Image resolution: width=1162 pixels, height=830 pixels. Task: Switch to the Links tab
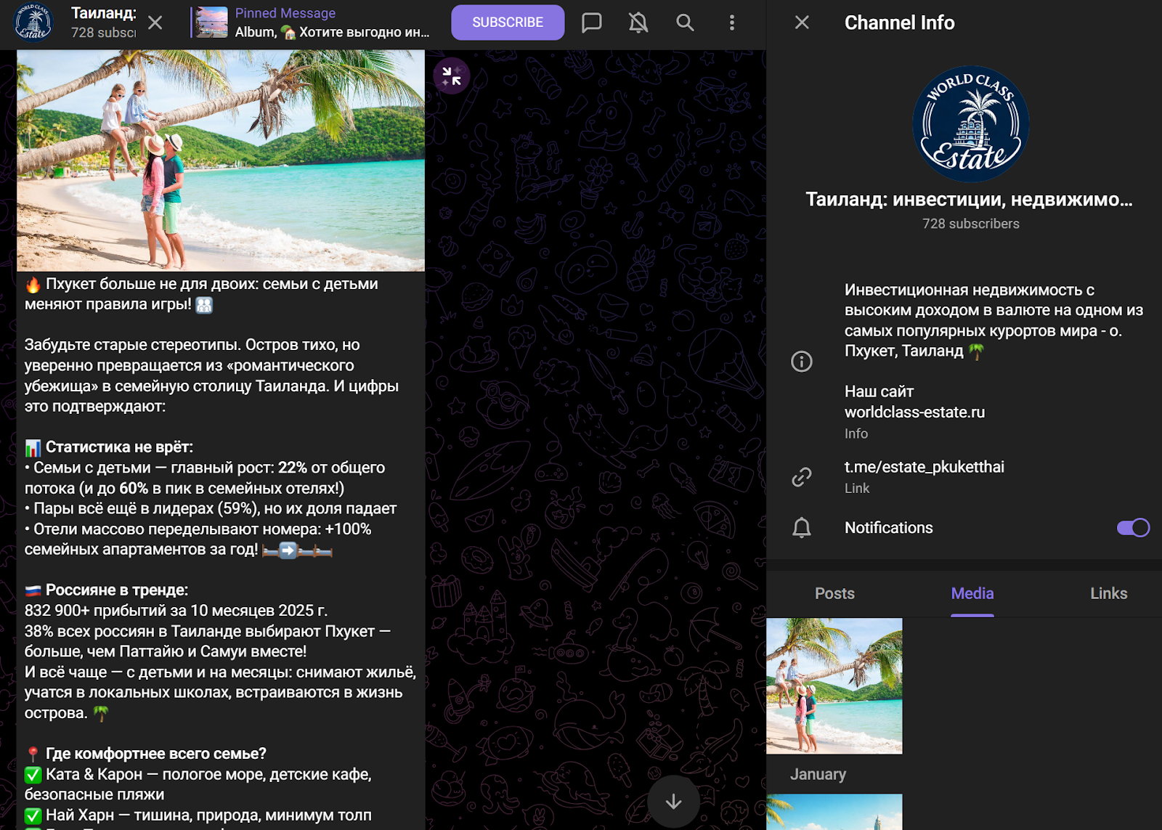pyautogui.click(x=1108, y=593)
